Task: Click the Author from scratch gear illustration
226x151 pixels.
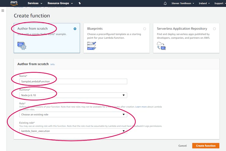Action: (22, 46)
